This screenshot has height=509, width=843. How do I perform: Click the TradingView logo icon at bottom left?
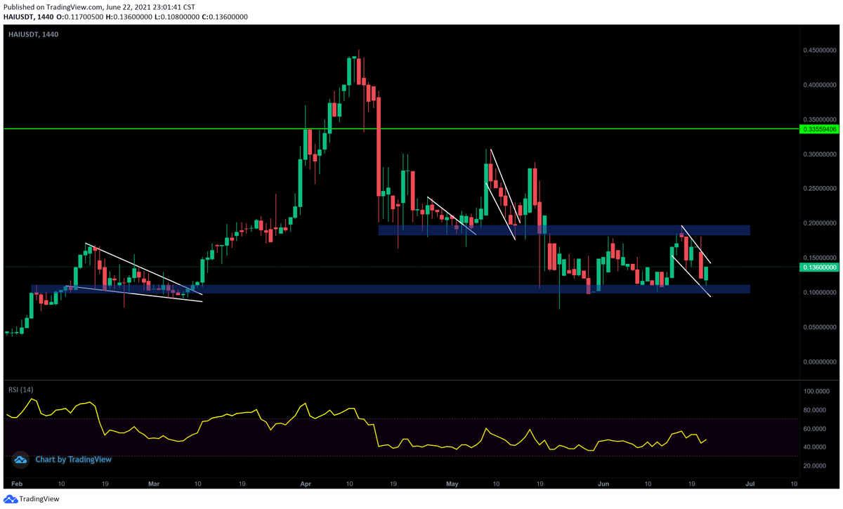tap(10, 499)
